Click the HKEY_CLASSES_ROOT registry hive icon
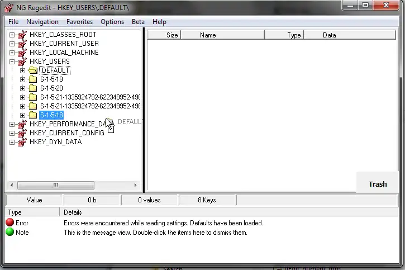 tap(22, 35)
